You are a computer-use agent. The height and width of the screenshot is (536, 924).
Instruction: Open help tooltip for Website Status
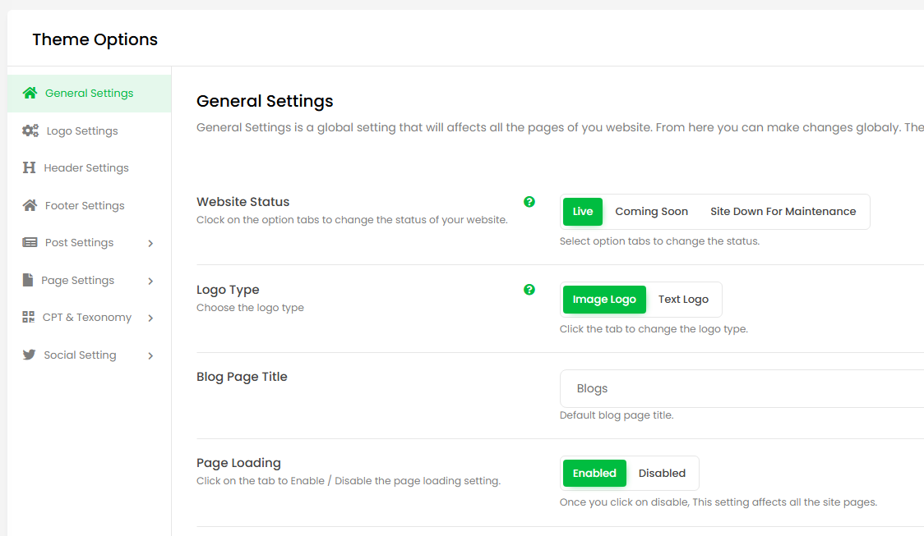529,201
